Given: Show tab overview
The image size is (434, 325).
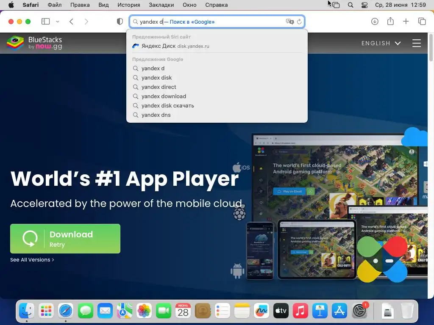Looking at the screenshot, I should [422, 21].
